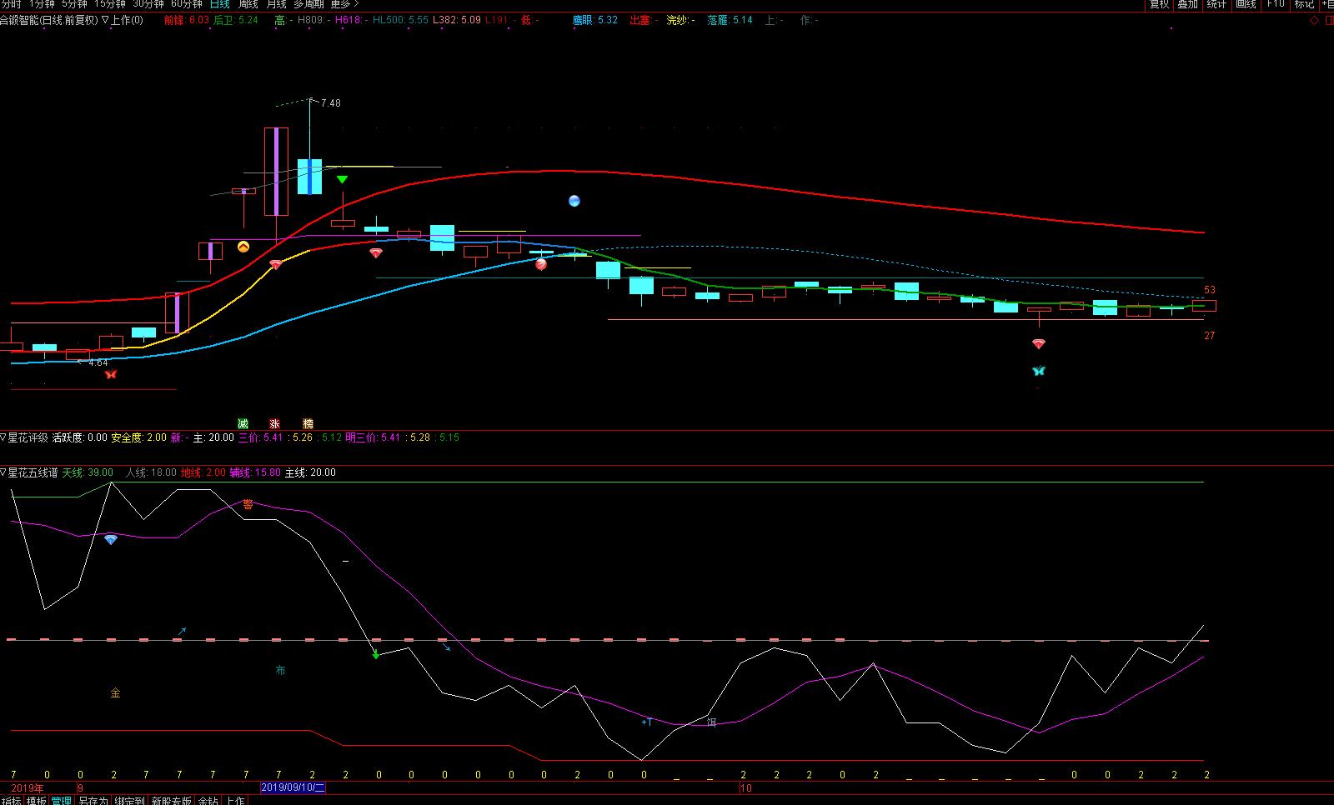Select the 管理 tab at bottom
Image resolution: width=1334 pixels, height=805 pixels.
62,801
